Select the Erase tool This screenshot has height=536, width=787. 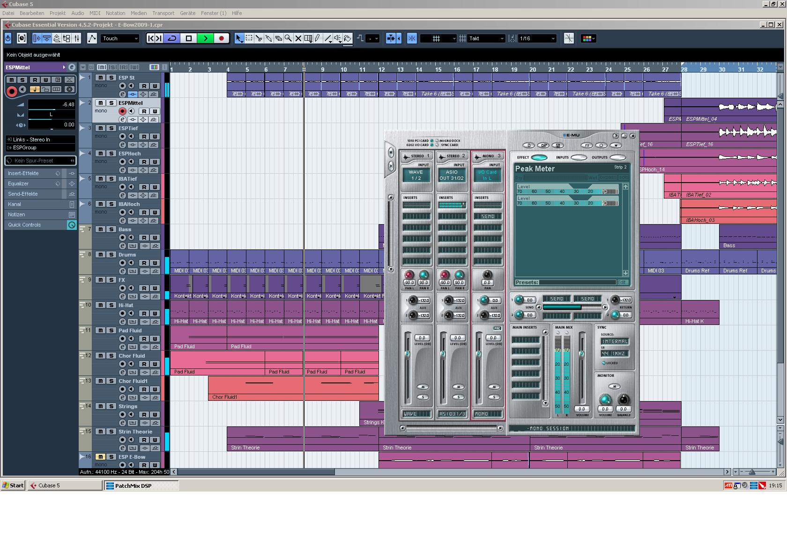click(278, 38)
